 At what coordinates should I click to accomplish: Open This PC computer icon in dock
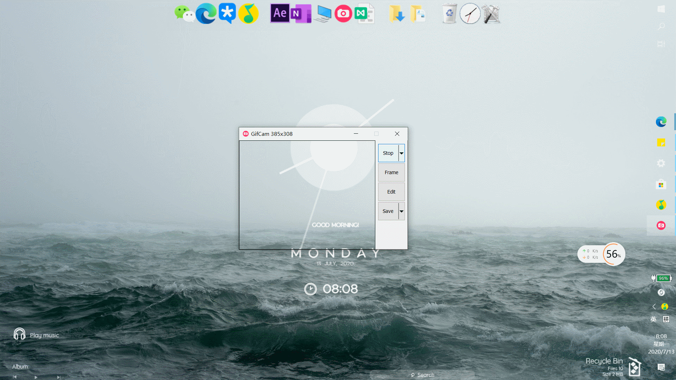(x=323, y=14)
